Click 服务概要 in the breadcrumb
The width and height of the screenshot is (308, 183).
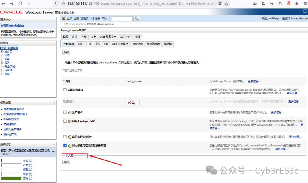pyautogui.click(x=91, y=24)
